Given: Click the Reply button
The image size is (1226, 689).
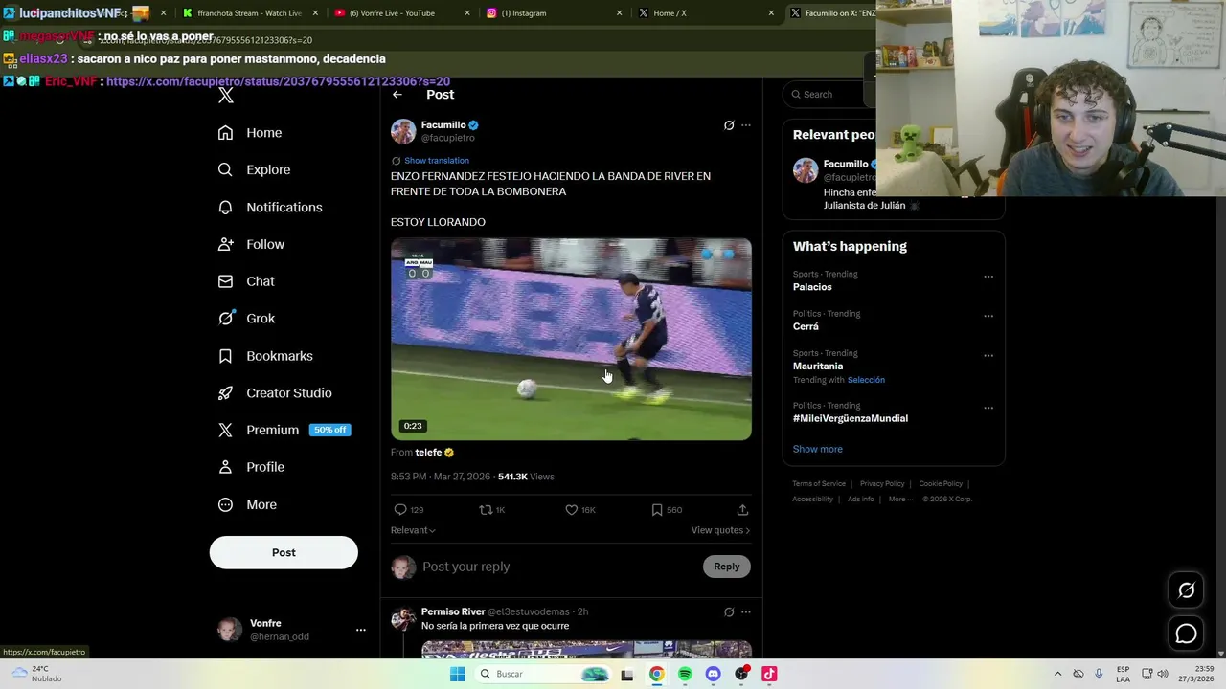Looking at the screenshot, I should coord(727,567).
